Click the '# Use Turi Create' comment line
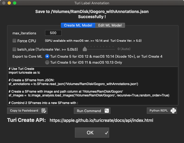This screenshot has width=184, height=143. click(x=21, y=69)
